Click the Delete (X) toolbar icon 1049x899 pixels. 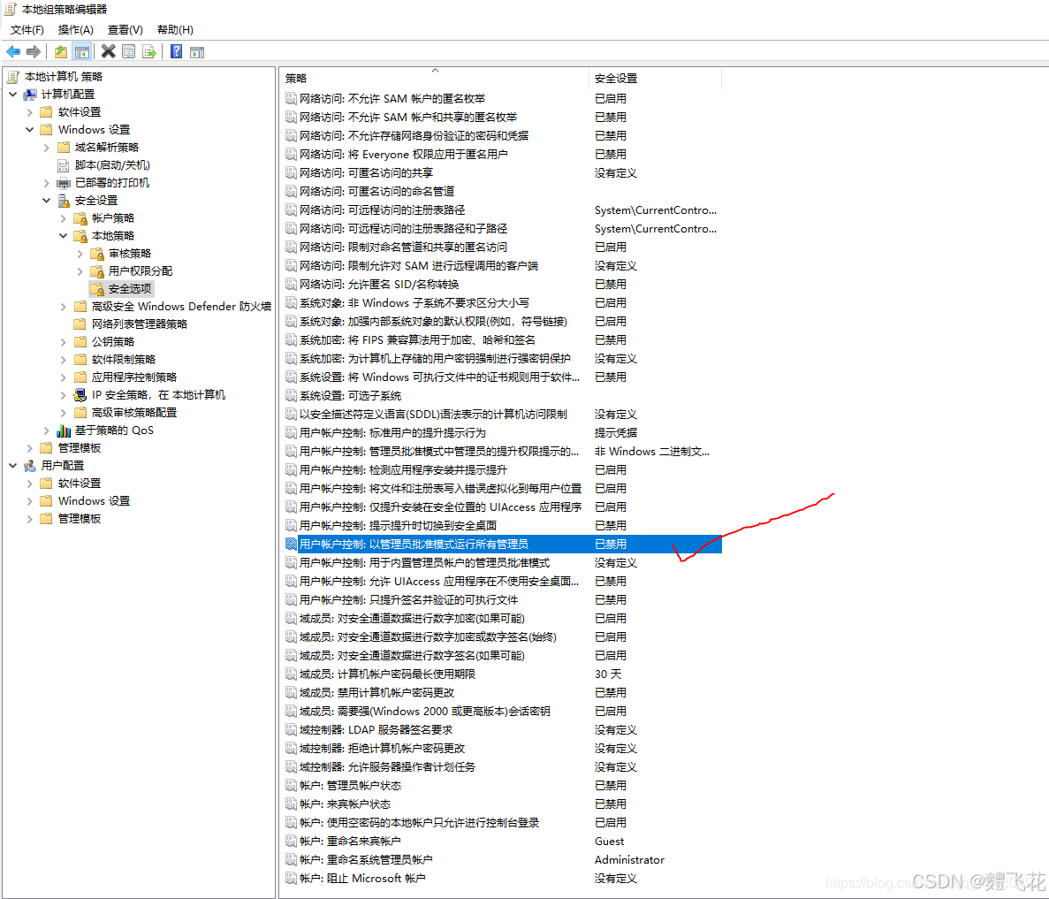[108, 51]
